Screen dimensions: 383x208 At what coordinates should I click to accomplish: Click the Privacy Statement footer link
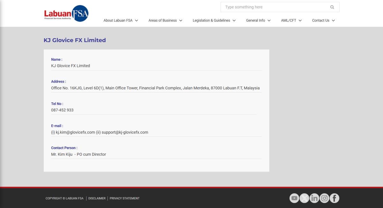pyautogui.click(x=124, y=198)
